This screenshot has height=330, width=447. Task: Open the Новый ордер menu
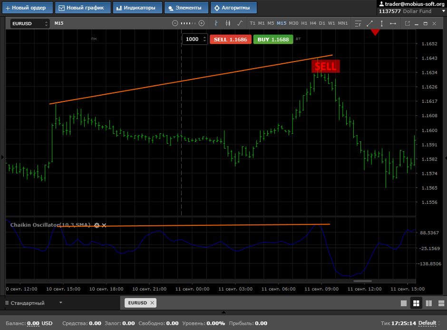(28, 8)
